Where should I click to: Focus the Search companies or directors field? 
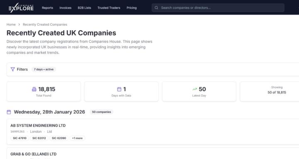pos(218,8)
